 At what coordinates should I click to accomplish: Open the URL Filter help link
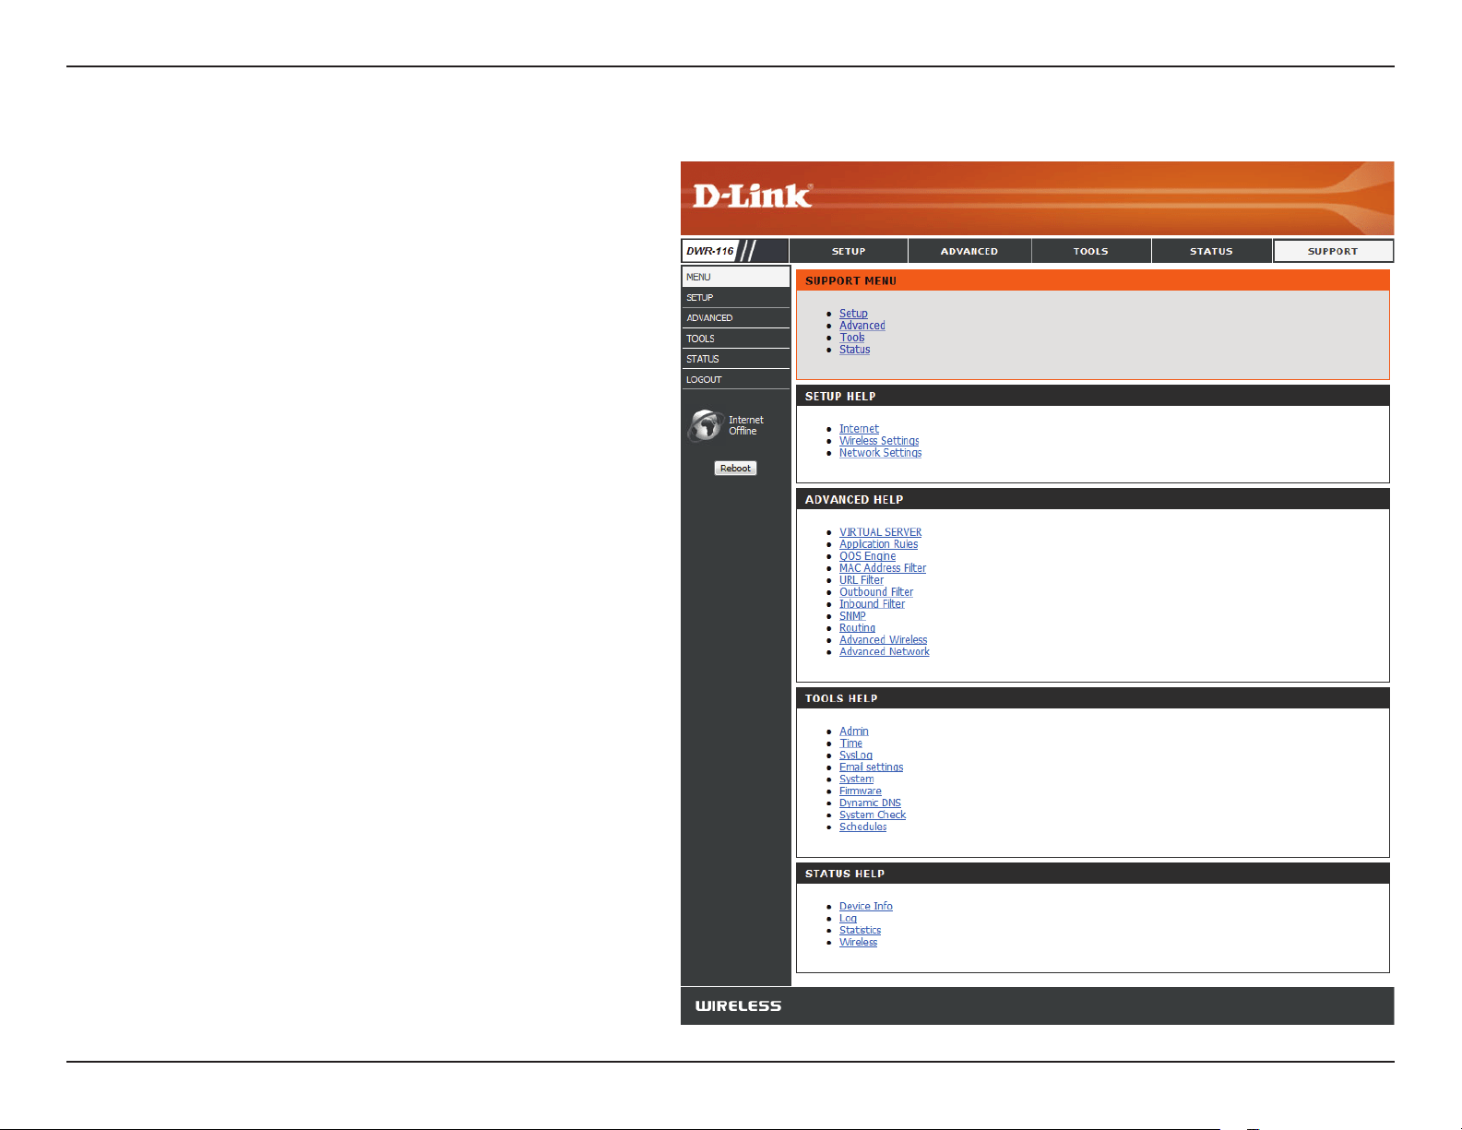coord(862,580)
